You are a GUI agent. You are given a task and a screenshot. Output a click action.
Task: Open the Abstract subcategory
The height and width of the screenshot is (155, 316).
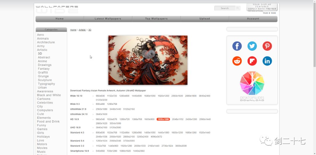pyautogui.click(x=44, y=57)
